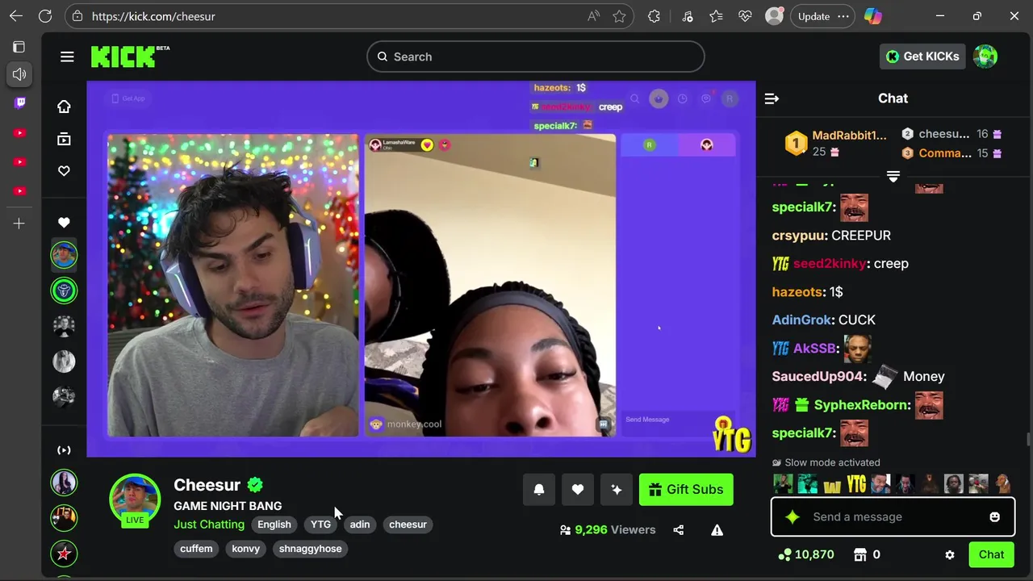
Task: Select the YTG tag
Action: tap(320, 525)
